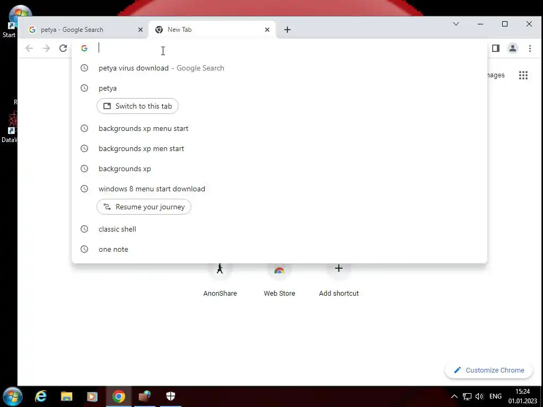Screen dimensions: 543x407
Task: Pick the 'backgrounds xp men start' suggestion
Action: tap(279, 148)
